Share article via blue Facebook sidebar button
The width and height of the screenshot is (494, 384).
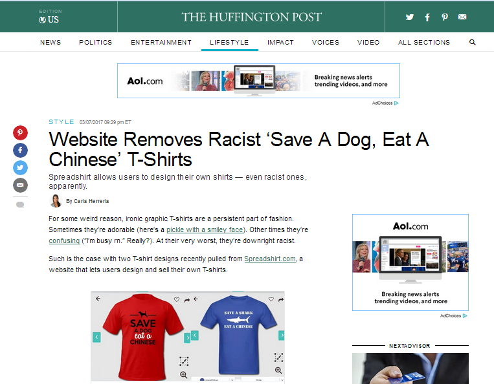click(21, 151)
